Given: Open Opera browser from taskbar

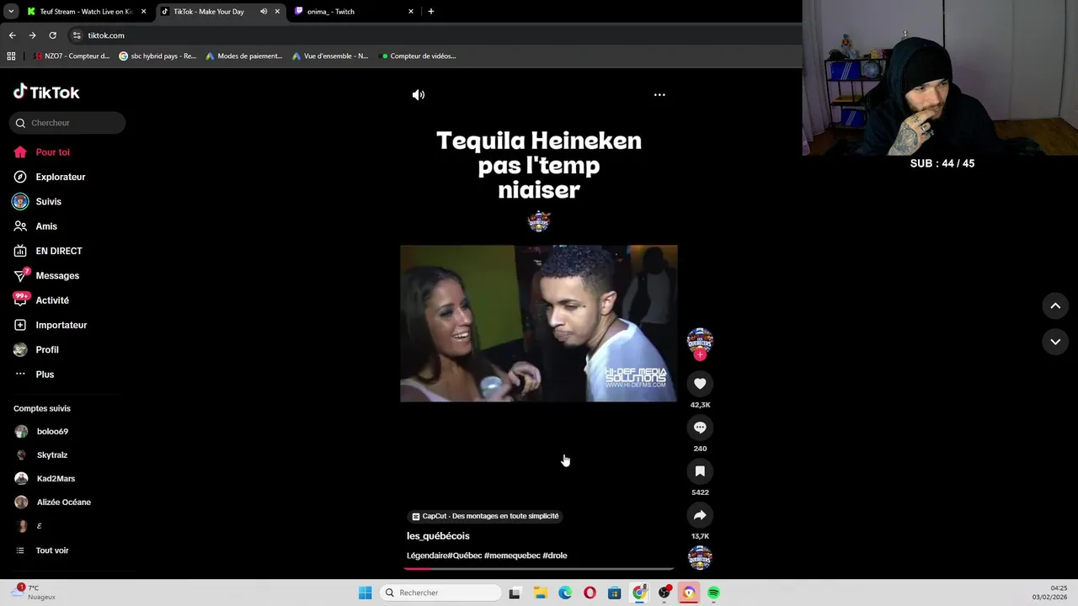Looking at the screenshot, I should (x=590, y=593).
